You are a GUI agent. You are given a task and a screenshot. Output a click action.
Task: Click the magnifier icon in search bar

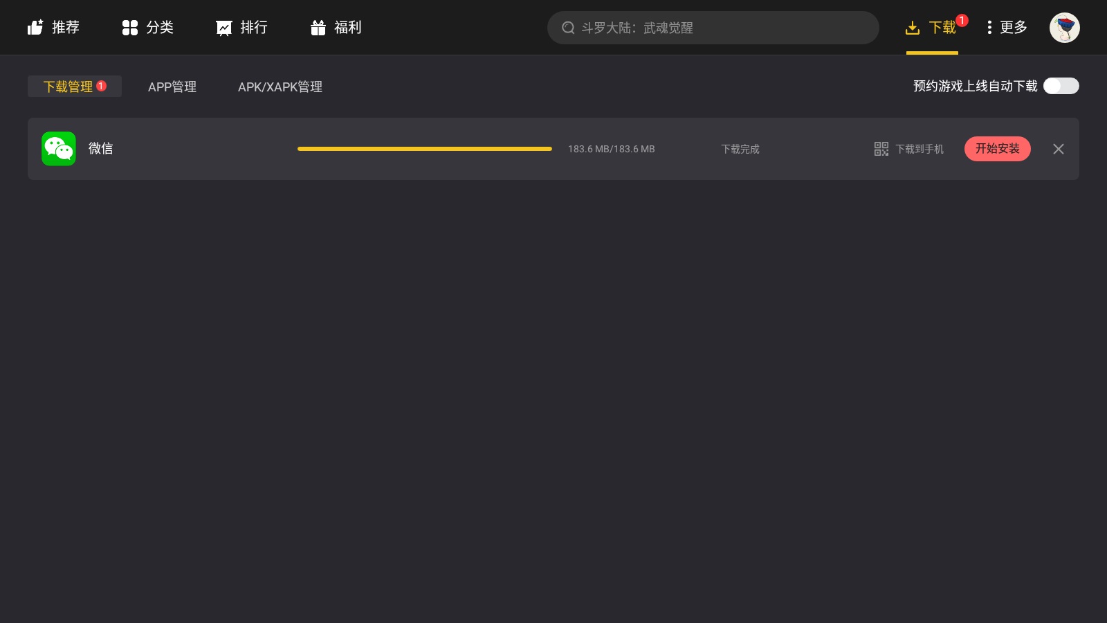click(568, 28)
